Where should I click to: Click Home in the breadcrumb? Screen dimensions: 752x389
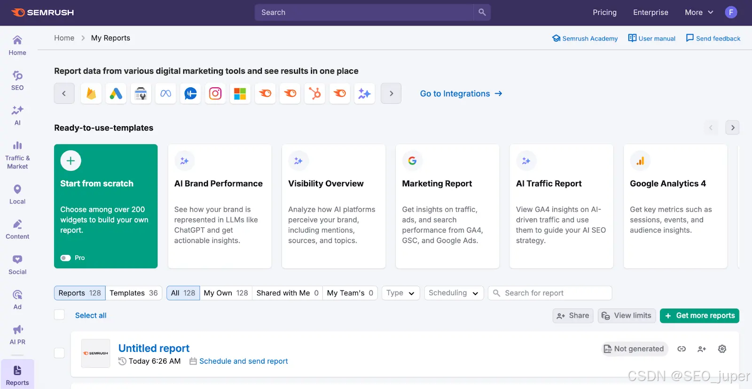click(64, 38)
